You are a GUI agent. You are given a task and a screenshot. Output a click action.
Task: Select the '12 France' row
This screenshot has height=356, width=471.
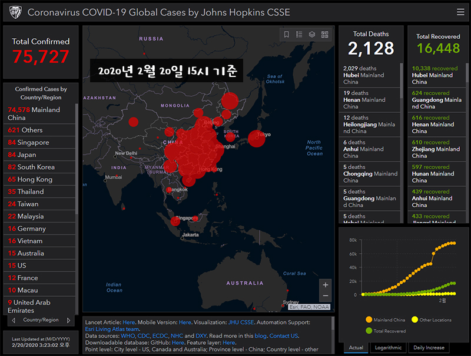[39, 277]
